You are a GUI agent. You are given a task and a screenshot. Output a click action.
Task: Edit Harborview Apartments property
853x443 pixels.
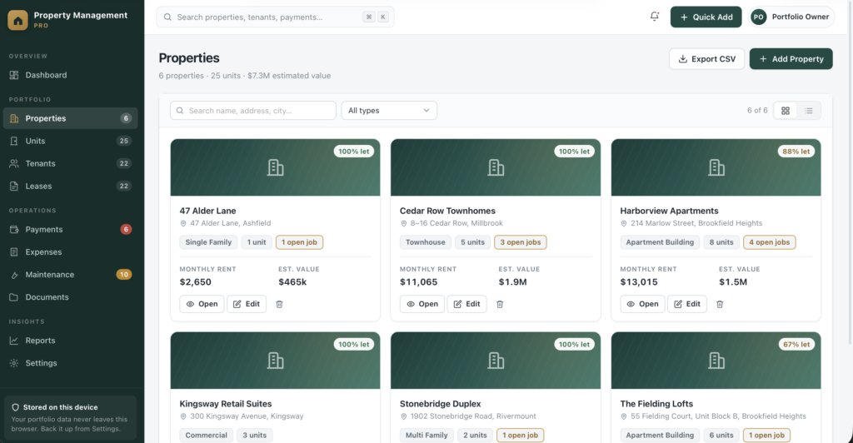pos(687,305)
